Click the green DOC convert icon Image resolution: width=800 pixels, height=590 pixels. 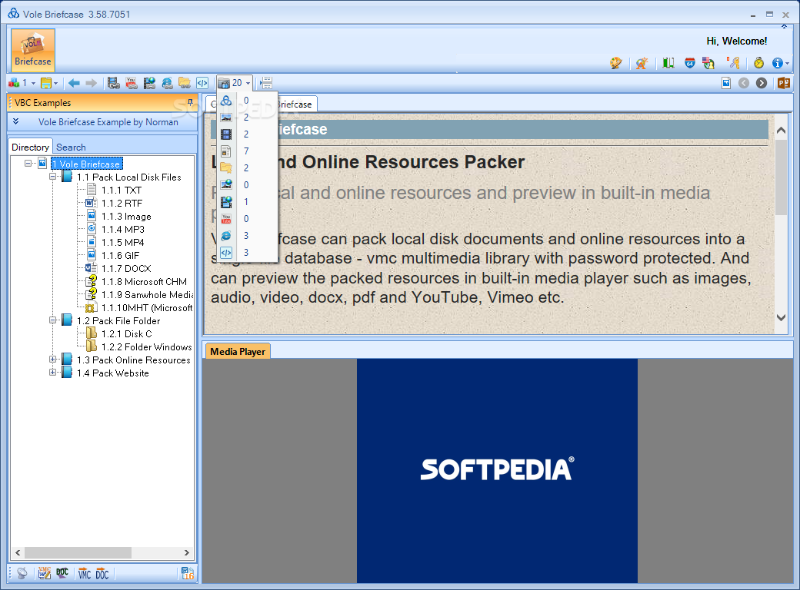click(62, 574)
